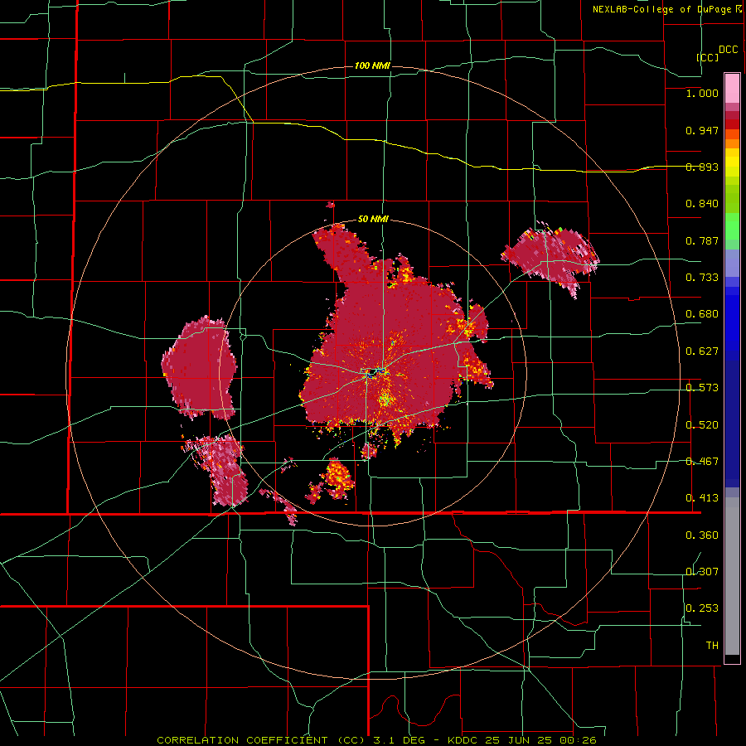This screenshot has height=746, width=746.
Task: Select the 0.253 scale value
Action: tap(702, 608)
